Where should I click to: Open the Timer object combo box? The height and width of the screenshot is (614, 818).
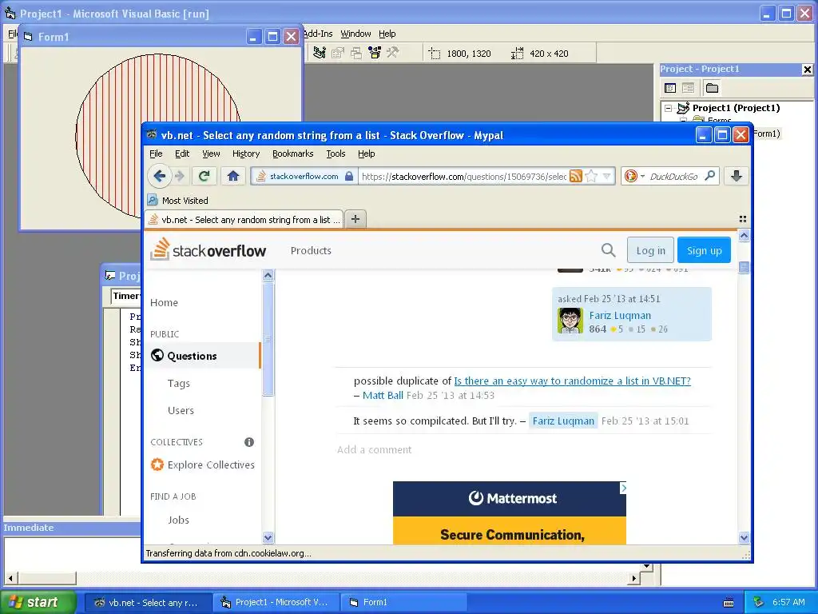[x=125, y=296]
